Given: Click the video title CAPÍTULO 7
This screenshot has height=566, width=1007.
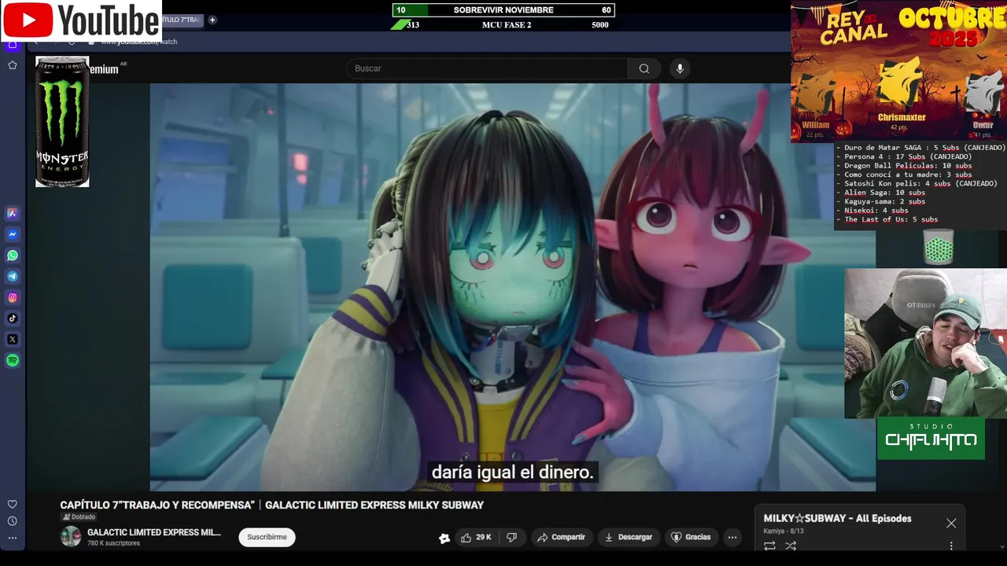Looking at the screenshot, I should pos(271,505).
